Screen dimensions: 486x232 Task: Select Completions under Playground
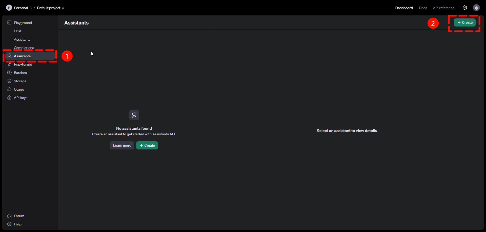[24, 48]
